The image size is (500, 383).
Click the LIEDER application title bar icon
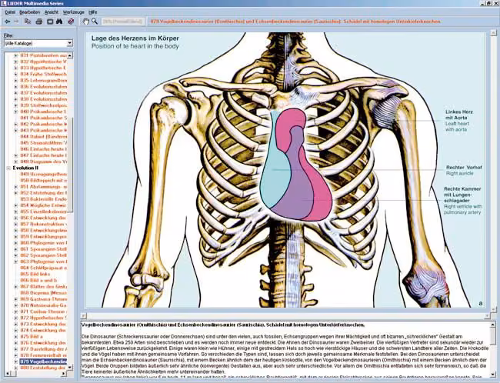point(4,3)
